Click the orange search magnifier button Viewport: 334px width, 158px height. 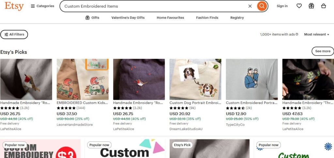click(262, 6)
